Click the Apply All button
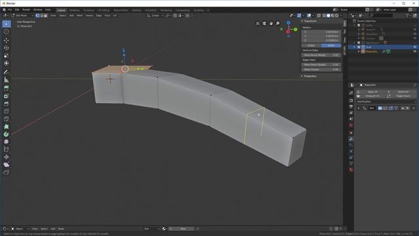Viewport: 419px width, 236px height. (371, 92)
